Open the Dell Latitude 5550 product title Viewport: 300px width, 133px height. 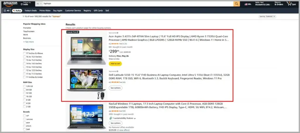point(169,76)
